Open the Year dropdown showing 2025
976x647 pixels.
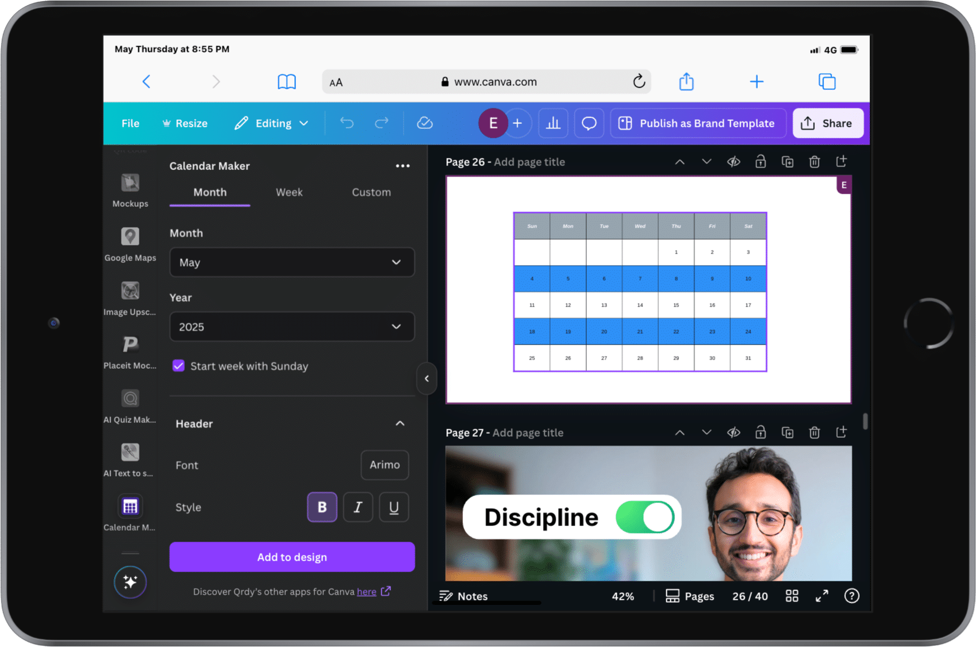[292, 327]
